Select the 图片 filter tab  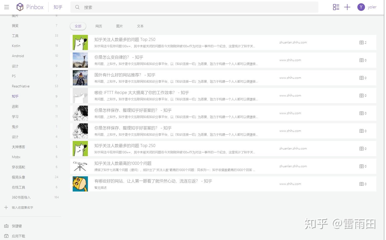(x=120, y=26)
